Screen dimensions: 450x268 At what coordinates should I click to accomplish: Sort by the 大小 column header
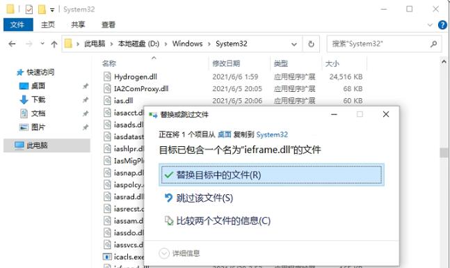pos(332,63)
